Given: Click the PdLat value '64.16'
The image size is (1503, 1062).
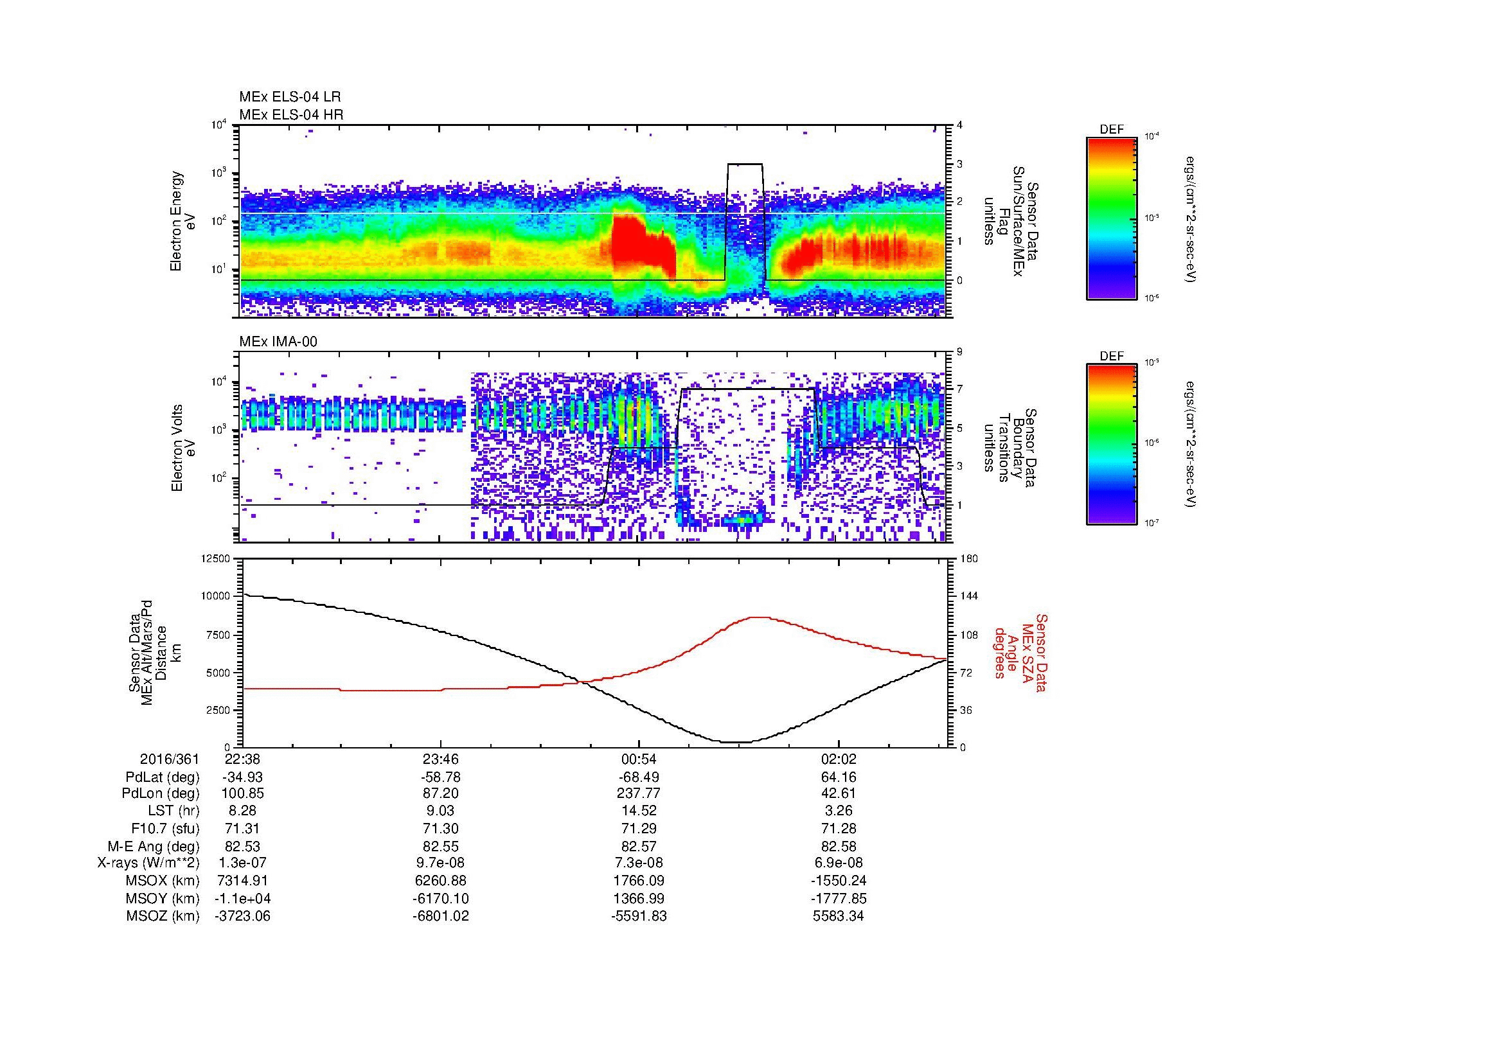Looking at the screenshot, I should pos(839,777).
